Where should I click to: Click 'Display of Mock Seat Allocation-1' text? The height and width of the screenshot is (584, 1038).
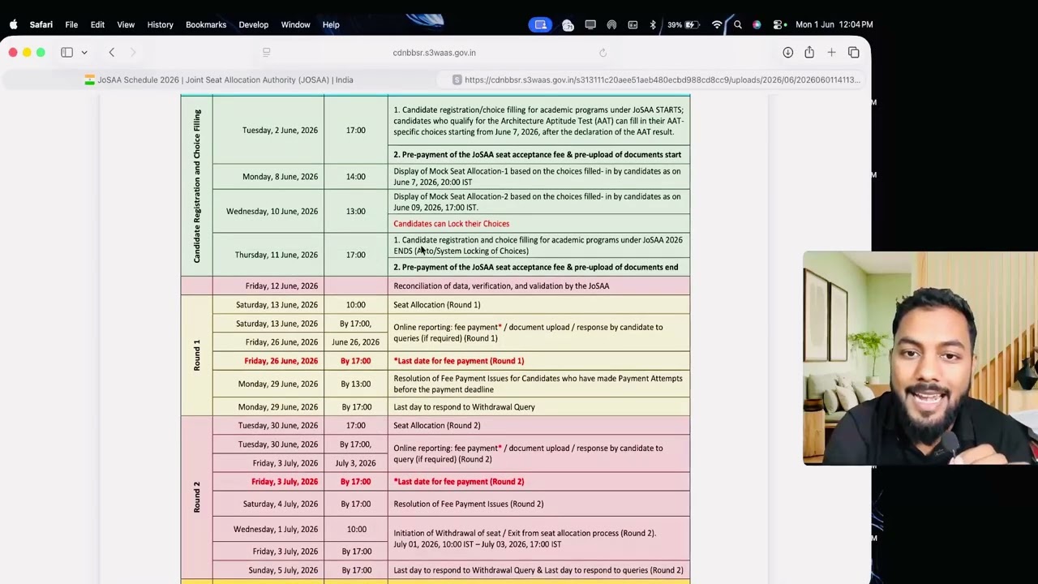click(537, 177)
